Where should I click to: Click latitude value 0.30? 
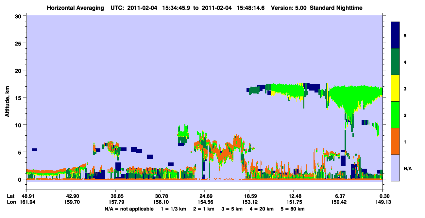click(384, 196)
